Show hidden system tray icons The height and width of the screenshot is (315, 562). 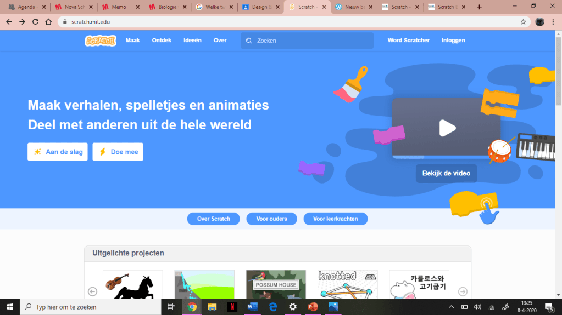[x=452, y=307]
